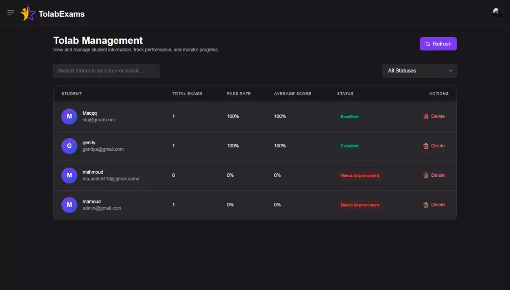Click Maqqq's Excellent status badge
510x290 pixels.
click(350, 117)
